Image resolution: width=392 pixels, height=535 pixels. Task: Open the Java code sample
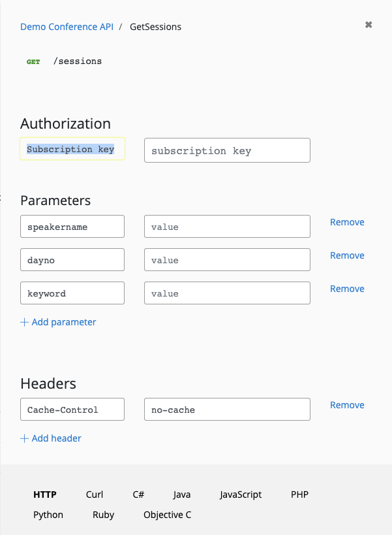tap(181, 494)
